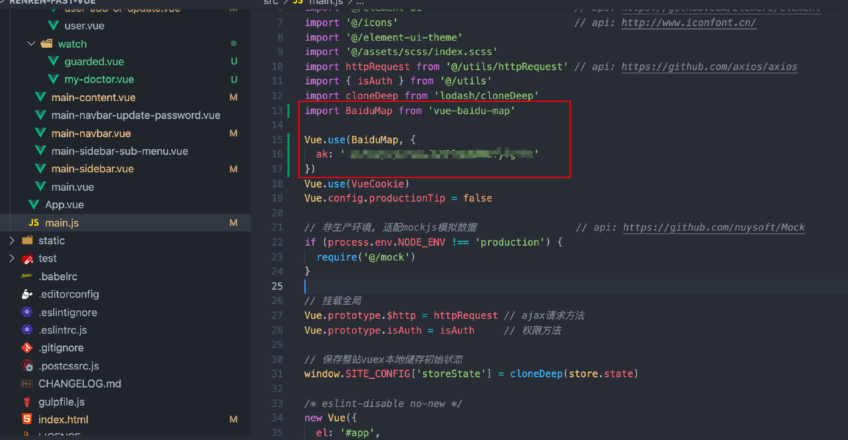Follow the iconfont.cn link in comment
This screenshot has height=440, width=848.
tap(688, 23)
